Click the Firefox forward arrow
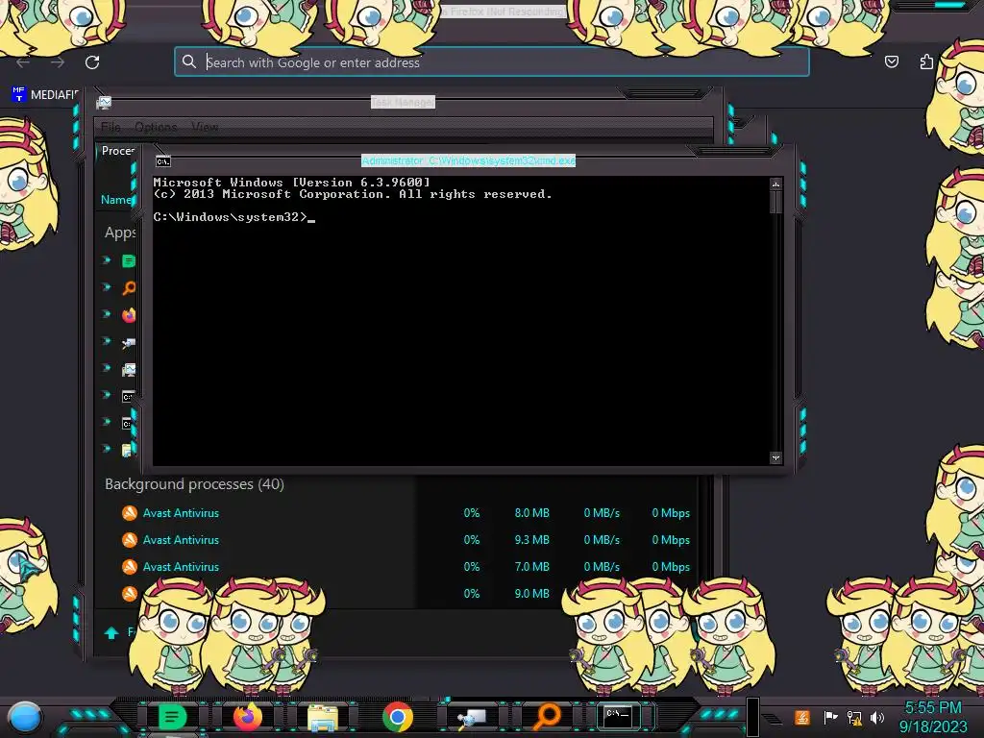Image resolution: width=984 pixels, height=738 pixels. point(58,62)
